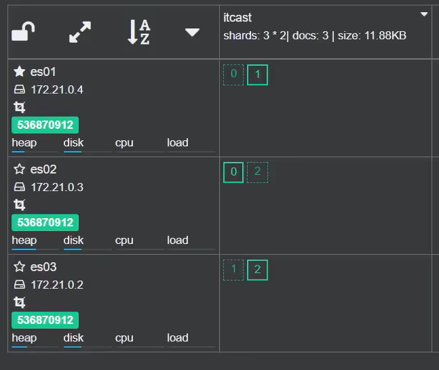Screen dimensions: 439x370
Task: Click the es01 master star icon
Action: pyautogui.click(x=20, y=71)
